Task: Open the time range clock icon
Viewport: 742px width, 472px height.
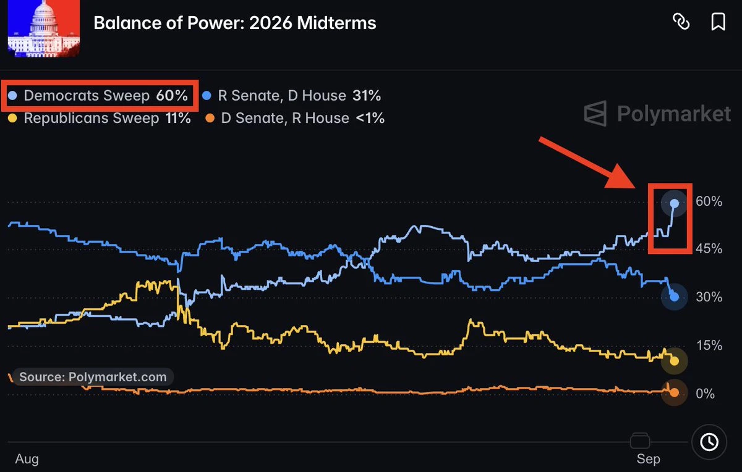Action: click(709, 442)
